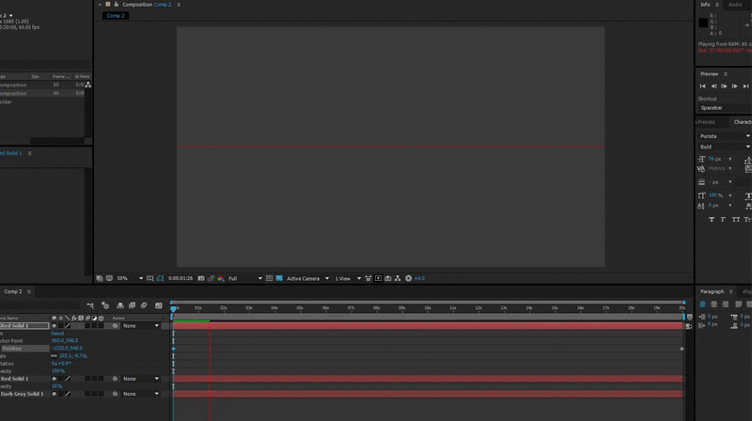Select the Position keyframe at timeline start
This screenshot has width=752, height=421.
(x=174, y=349)
